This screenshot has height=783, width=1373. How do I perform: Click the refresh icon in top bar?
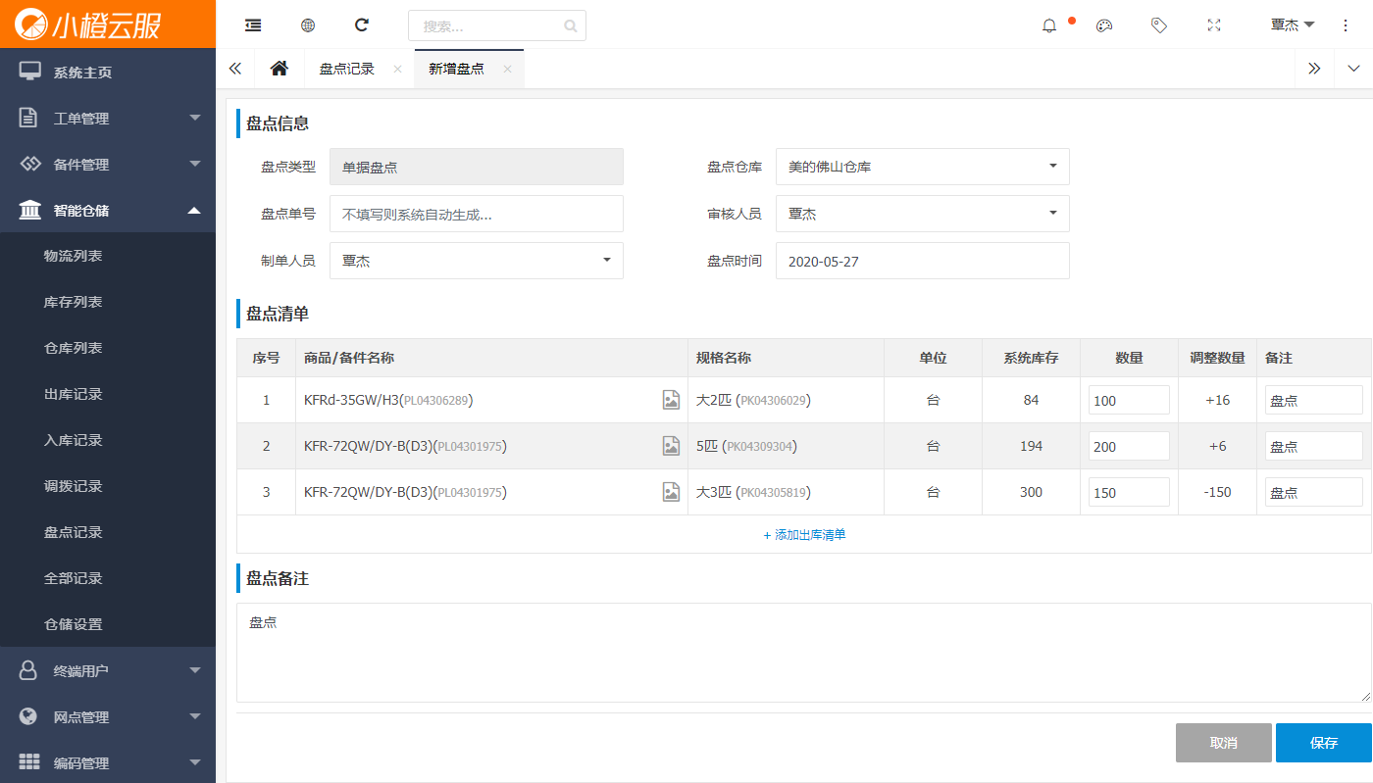(362, 25)
